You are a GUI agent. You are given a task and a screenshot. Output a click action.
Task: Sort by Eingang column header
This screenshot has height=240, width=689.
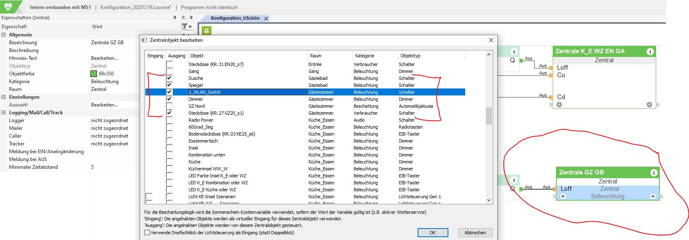click(x=155, y=56)
